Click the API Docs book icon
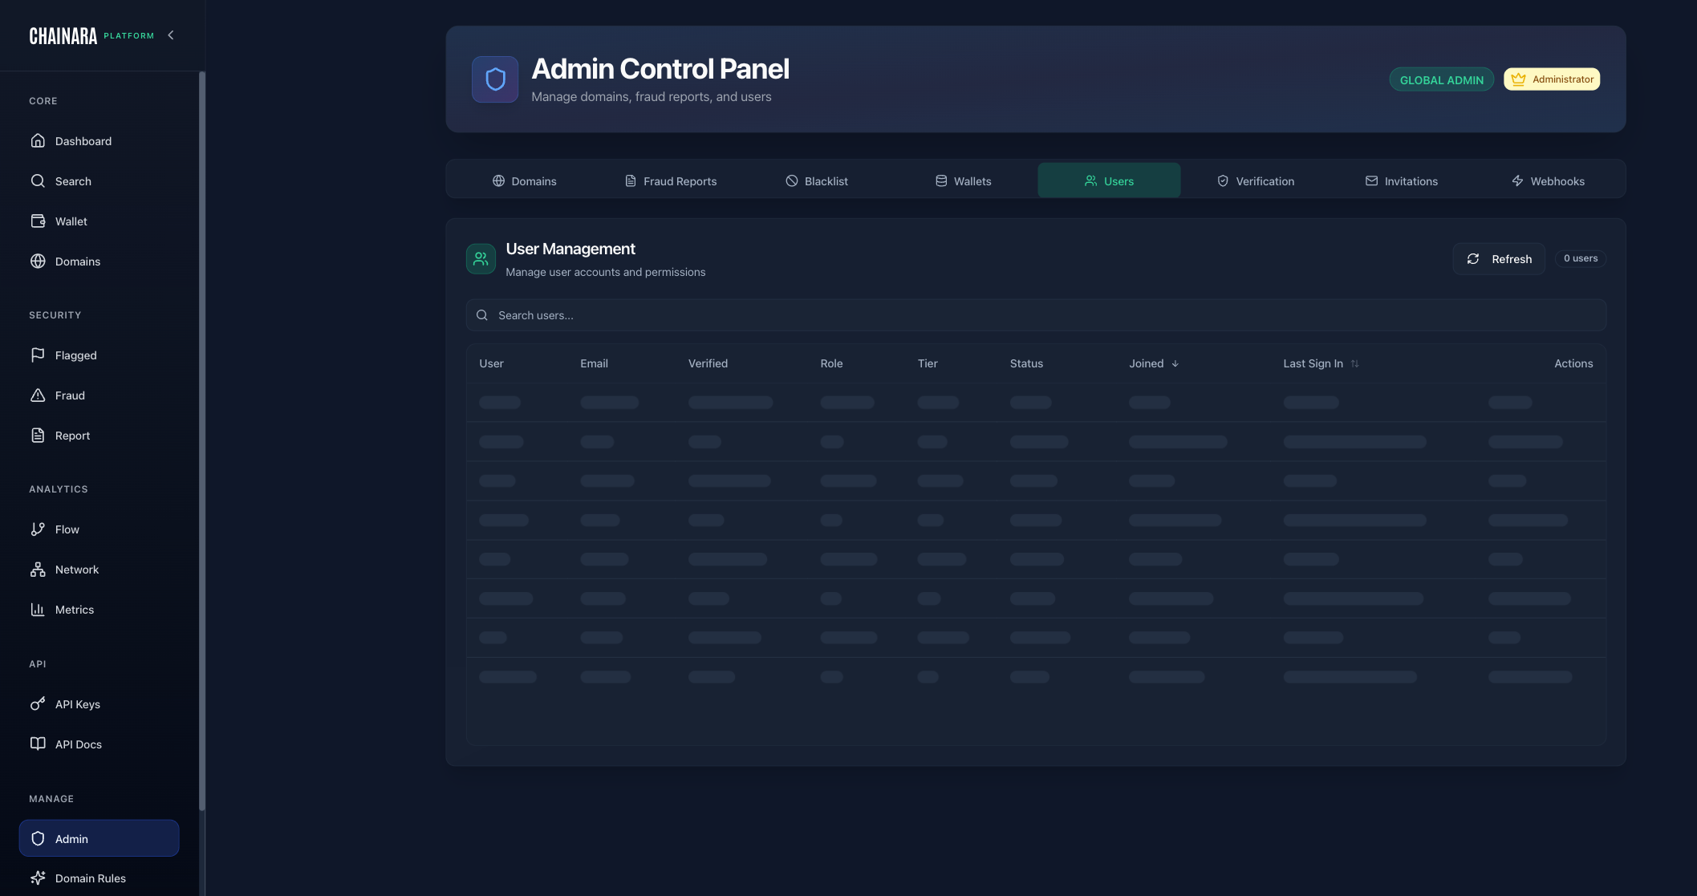 (x=38, y=744)
